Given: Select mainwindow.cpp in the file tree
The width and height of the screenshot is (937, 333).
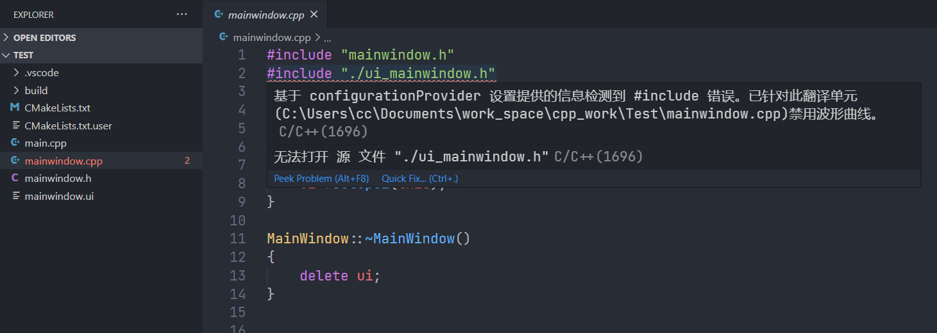Looking at the screenshot, I should pyautogui.click(x=101, y=161).
